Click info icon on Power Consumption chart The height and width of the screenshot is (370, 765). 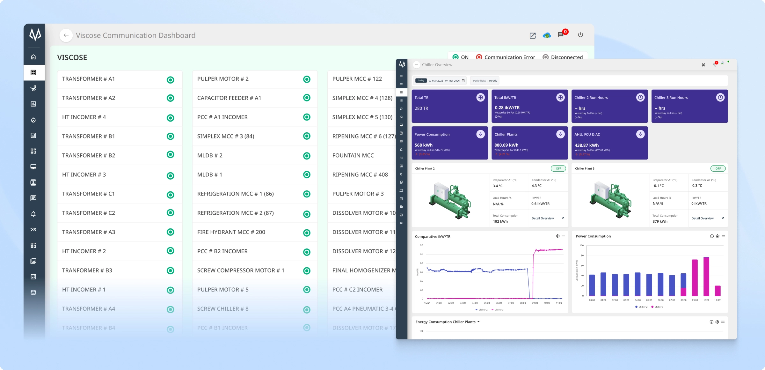[x=711, y=236]
